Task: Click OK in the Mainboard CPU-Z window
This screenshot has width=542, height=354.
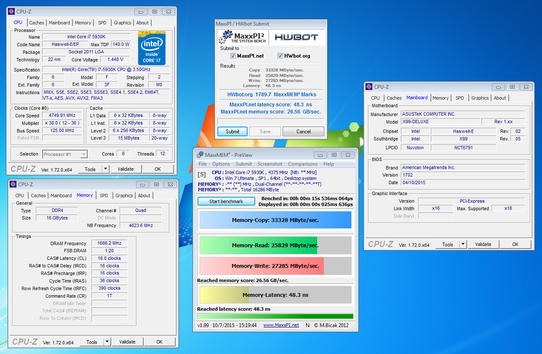Action: (515, 244)
